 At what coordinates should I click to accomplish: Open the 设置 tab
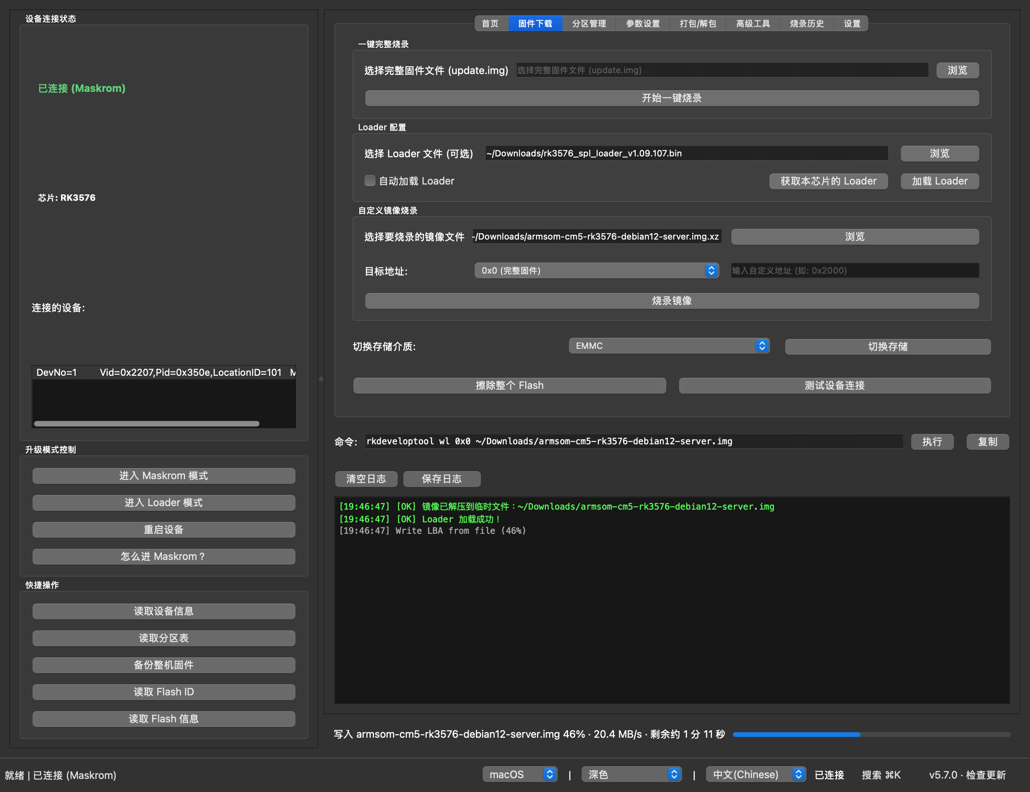coord(852,24)
